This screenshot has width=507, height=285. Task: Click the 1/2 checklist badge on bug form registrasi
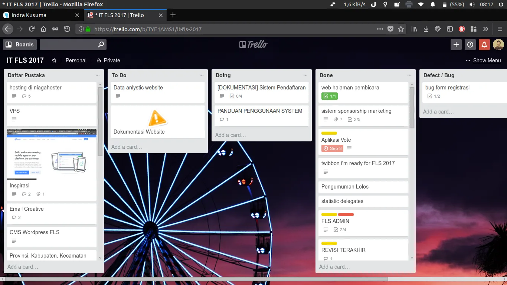click(x=434, y=96)
